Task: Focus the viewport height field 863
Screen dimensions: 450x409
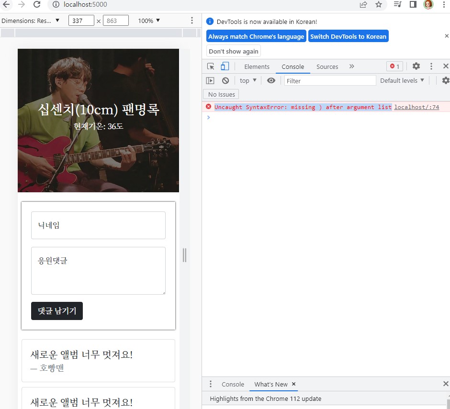Action: [116, 21]
